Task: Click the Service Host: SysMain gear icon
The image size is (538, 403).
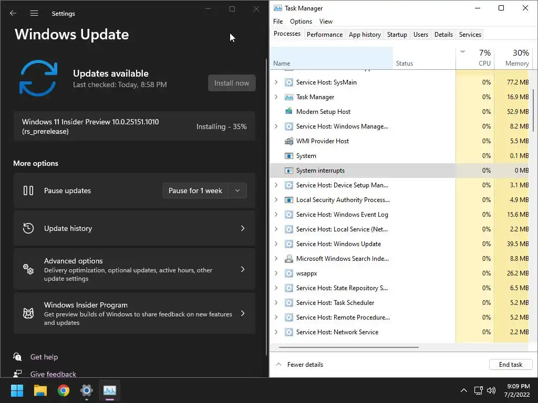Action: (289, 82)
